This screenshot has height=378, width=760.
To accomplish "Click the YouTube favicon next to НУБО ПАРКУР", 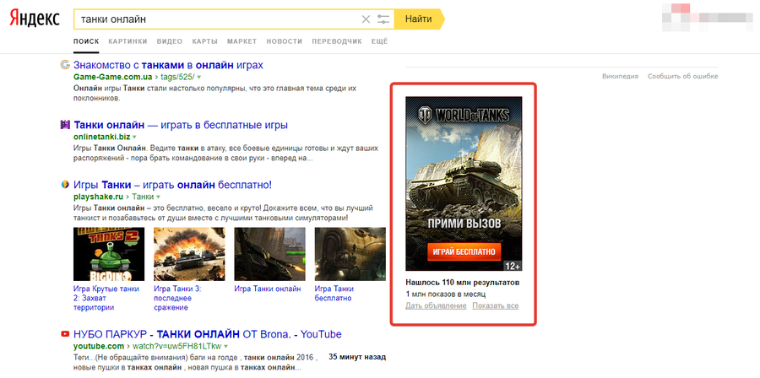I will point(65,334).
